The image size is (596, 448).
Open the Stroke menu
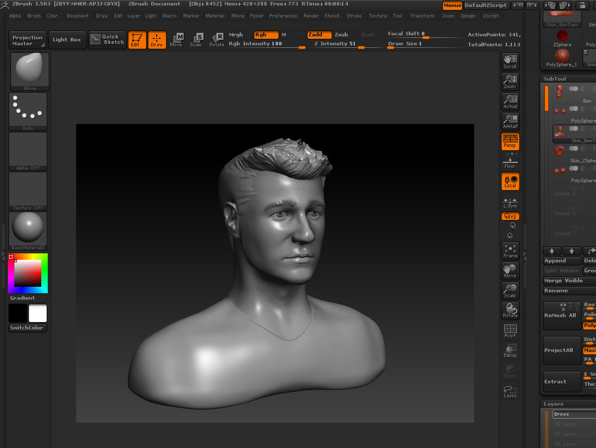pyautogui.click(x=354, y=16)
